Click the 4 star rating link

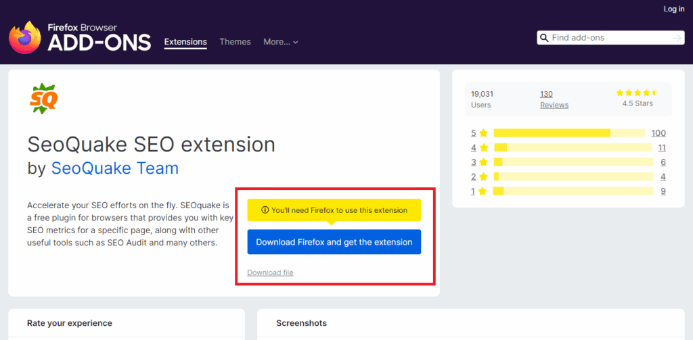click(479, 147)
